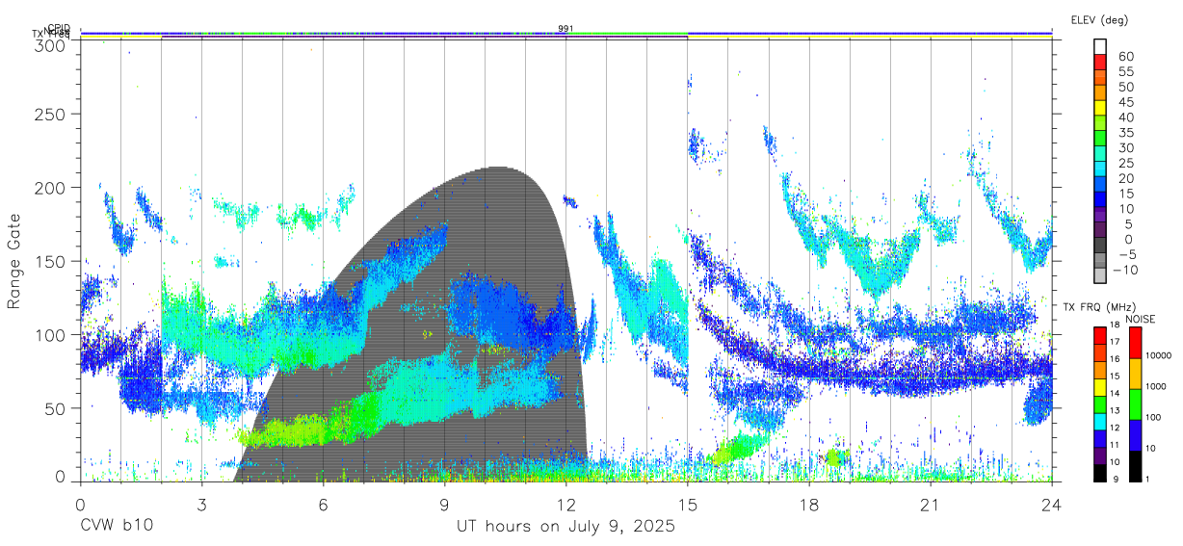Click the y-axis tick label '300'
The width and height of the screenshot is (1183, 546).
click(x=50, y=45)
